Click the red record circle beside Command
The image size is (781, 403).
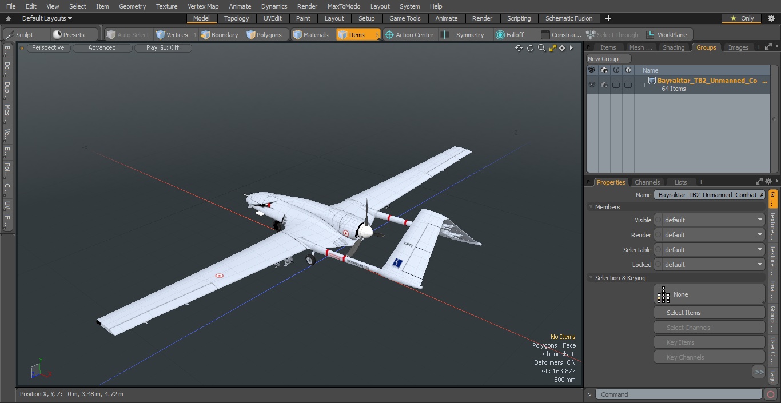[x=771, y=394]
